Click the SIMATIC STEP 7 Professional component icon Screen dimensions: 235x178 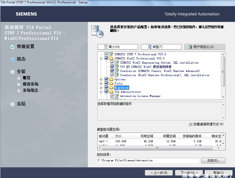111,54
